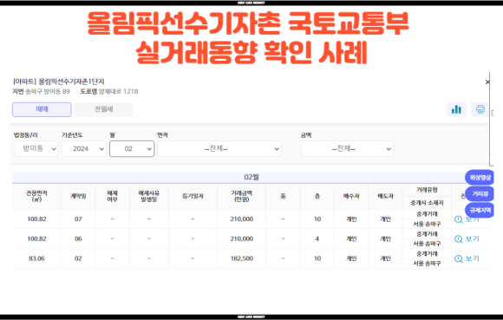503x320 pixels.
Task: Click the 거리뷰 floating button
Action: coord(480,193)
